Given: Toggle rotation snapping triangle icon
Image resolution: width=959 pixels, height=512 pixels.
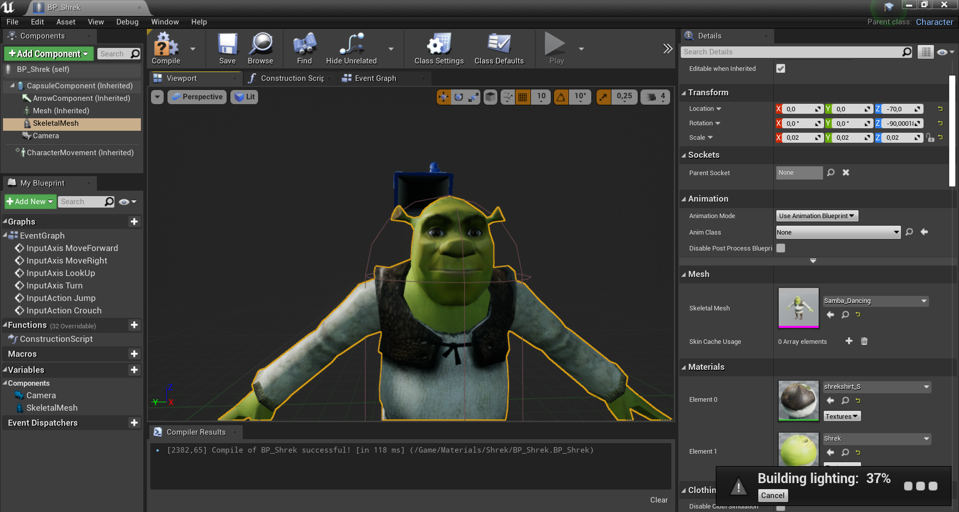Looking at the screenshot, I should 561,97.
